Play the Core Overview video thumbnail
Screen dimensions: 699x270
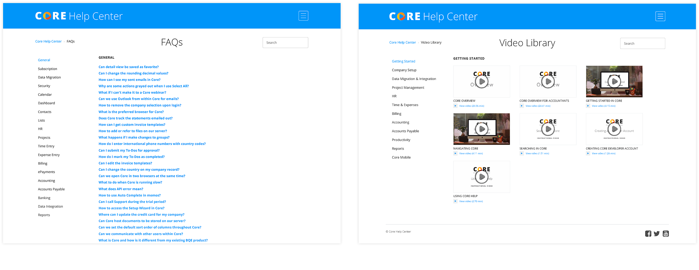pos(482,82)
